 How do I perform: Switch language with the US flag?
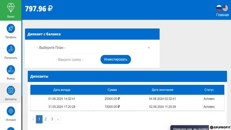[x=225, y=8]
